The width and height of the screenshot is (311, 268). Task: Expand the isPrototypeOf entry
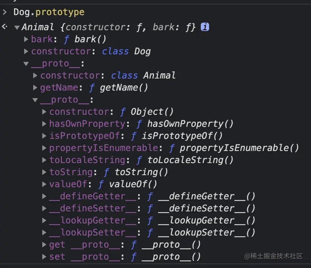(45, 136)
